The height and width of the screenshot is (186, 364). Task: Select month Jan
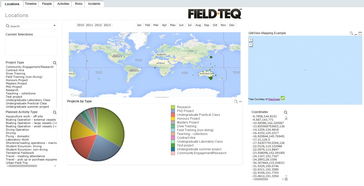pyautogui.click(x=139, y=25)
